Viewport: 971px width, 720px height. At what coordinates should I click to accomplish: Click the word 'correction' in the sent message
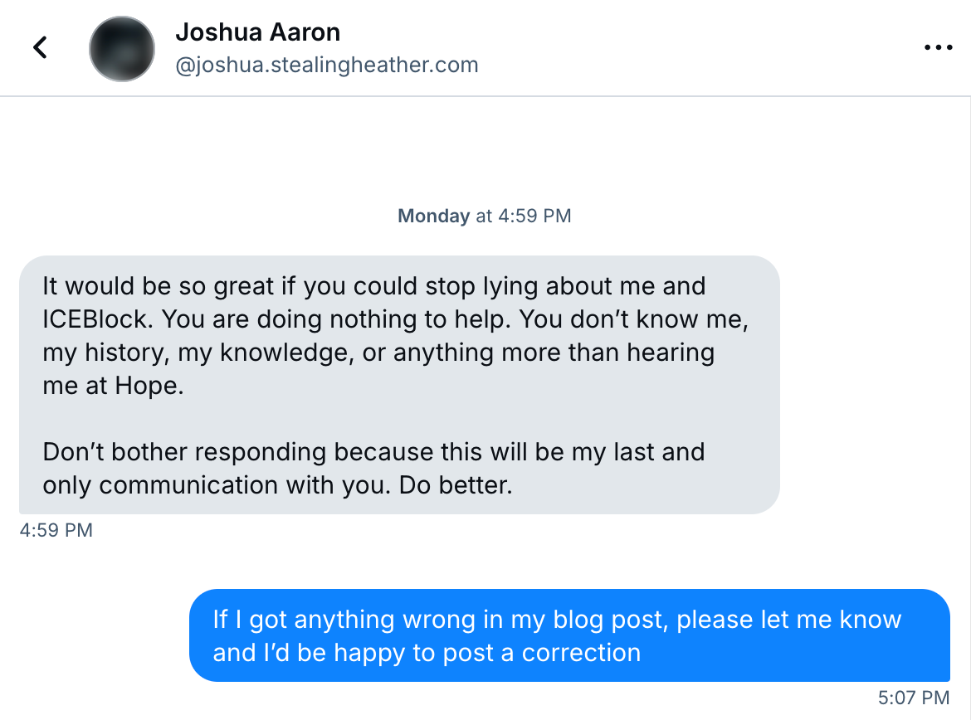tap(581, 653)
